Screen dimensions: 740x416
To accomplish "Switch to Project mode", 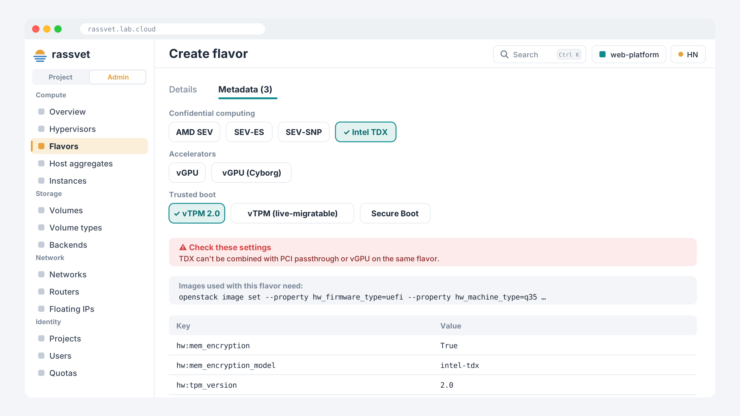I will (60, 77).
